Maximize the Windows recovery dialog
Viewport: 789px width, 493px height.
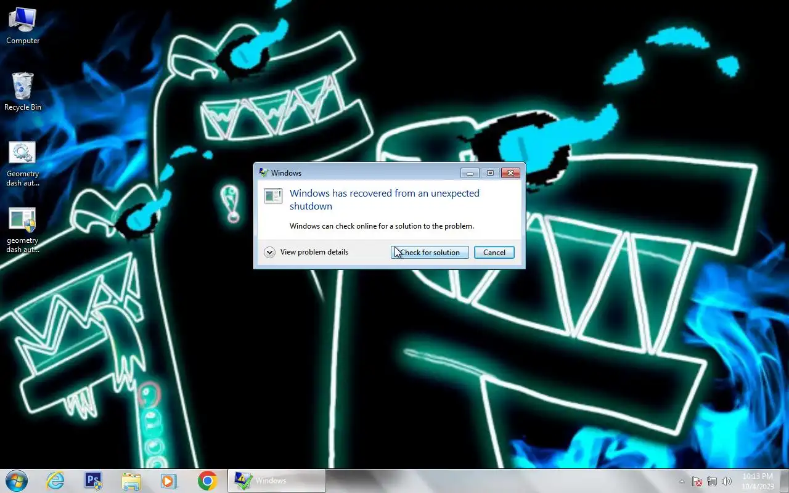point(490,173)
